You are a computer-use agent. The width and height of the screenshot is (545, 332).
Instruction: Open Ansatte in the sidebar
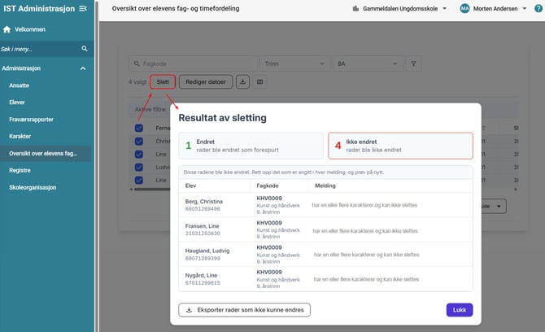click(20, 85)
